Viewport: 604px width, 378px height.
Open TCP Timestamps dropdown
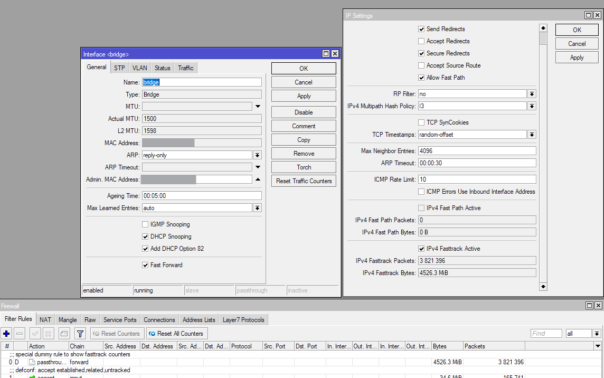[532, 135]
